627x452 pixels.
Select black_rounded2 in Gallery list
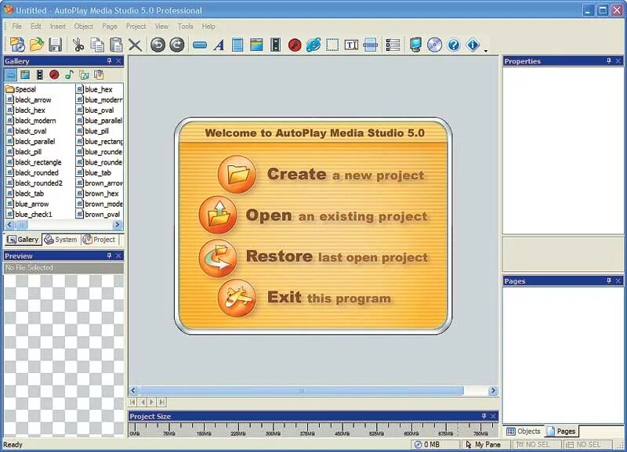coord(34,183)
